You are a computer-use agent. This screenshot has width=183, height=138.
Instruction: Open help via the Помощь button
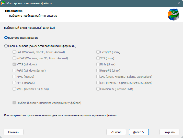[x=14, y=132]
